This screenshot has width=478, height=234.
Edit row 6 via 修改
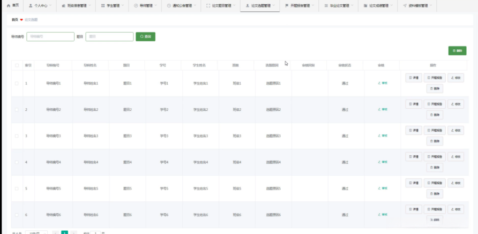[455, 209]
